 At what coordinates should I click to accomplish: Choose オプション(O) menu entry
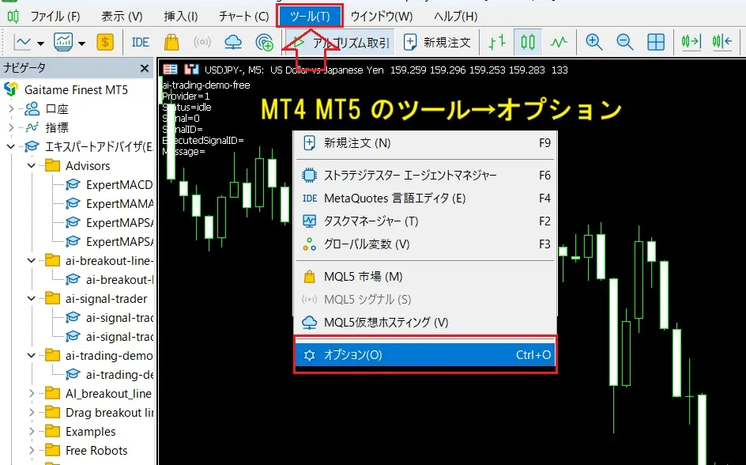[425, 355]
